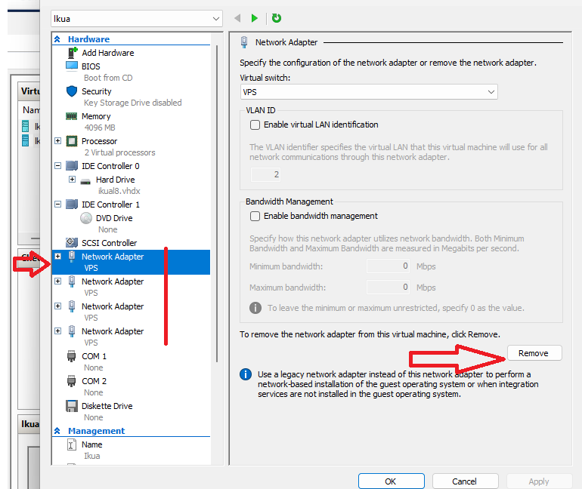Screen dimensions: 582x489
Task: Select the COM 2 port icon
Action: tap(71, 381)
